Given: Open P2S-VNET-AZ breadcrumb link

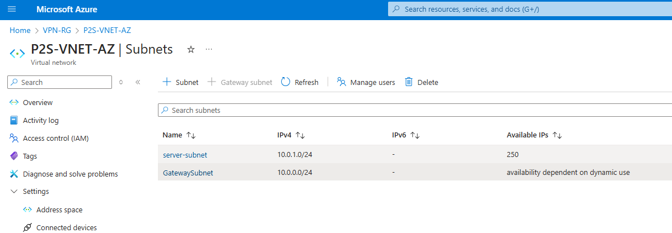Looking at the screenshot, I should [107, 31].
